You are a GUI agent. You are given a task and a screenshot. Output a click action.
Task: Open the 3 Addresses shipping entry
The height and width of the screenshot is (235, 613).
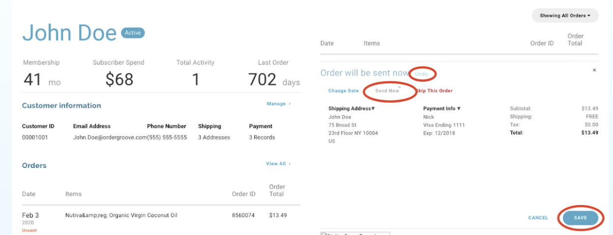click(214, 138)
